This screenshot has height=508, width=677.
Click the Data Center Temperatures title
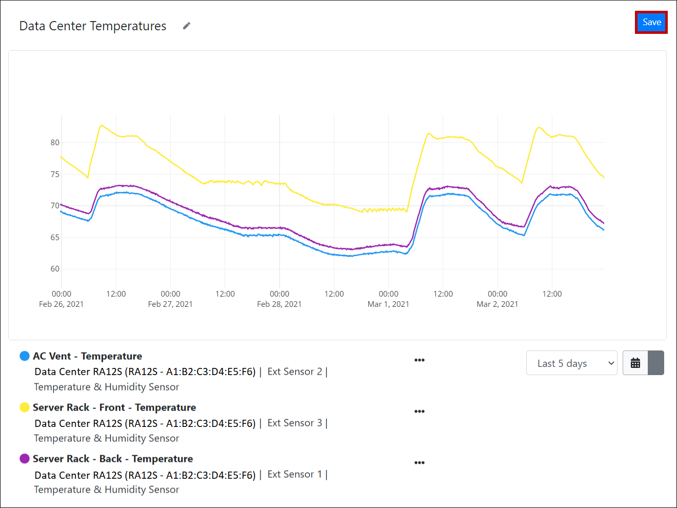coord(93,26)
